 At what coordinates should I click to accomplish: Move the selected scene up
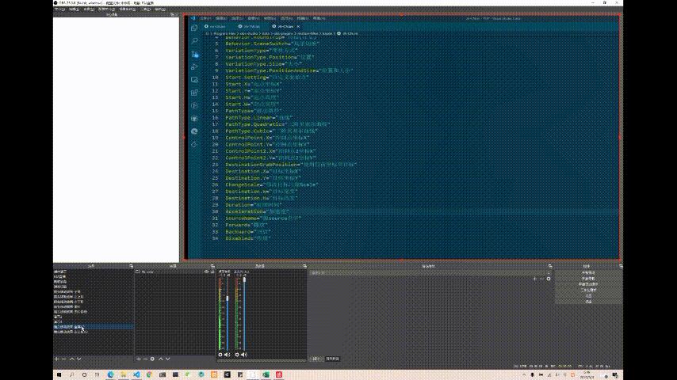pos(71,359)
